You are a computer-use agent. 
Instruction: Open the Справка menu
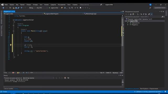point(75,5)
